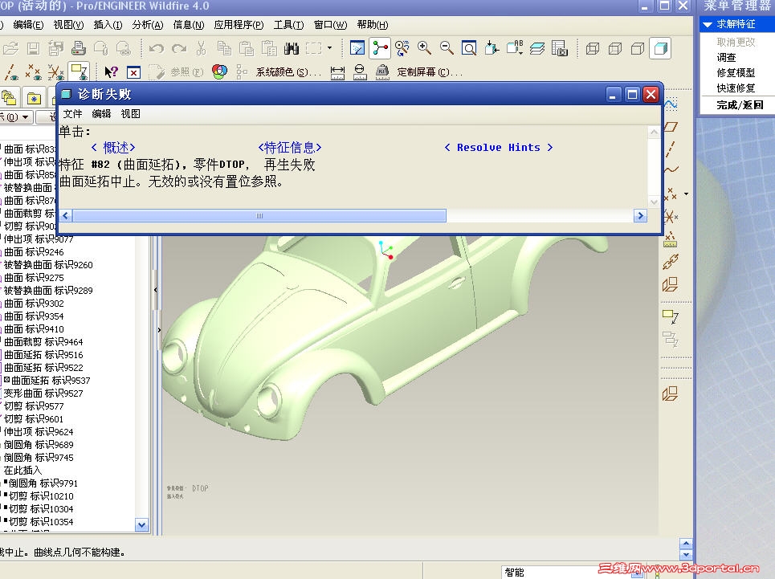Screen dimensions: 775x579
Task: Click the model tree scroll down arrow
Action: click(x=142, y=524)
